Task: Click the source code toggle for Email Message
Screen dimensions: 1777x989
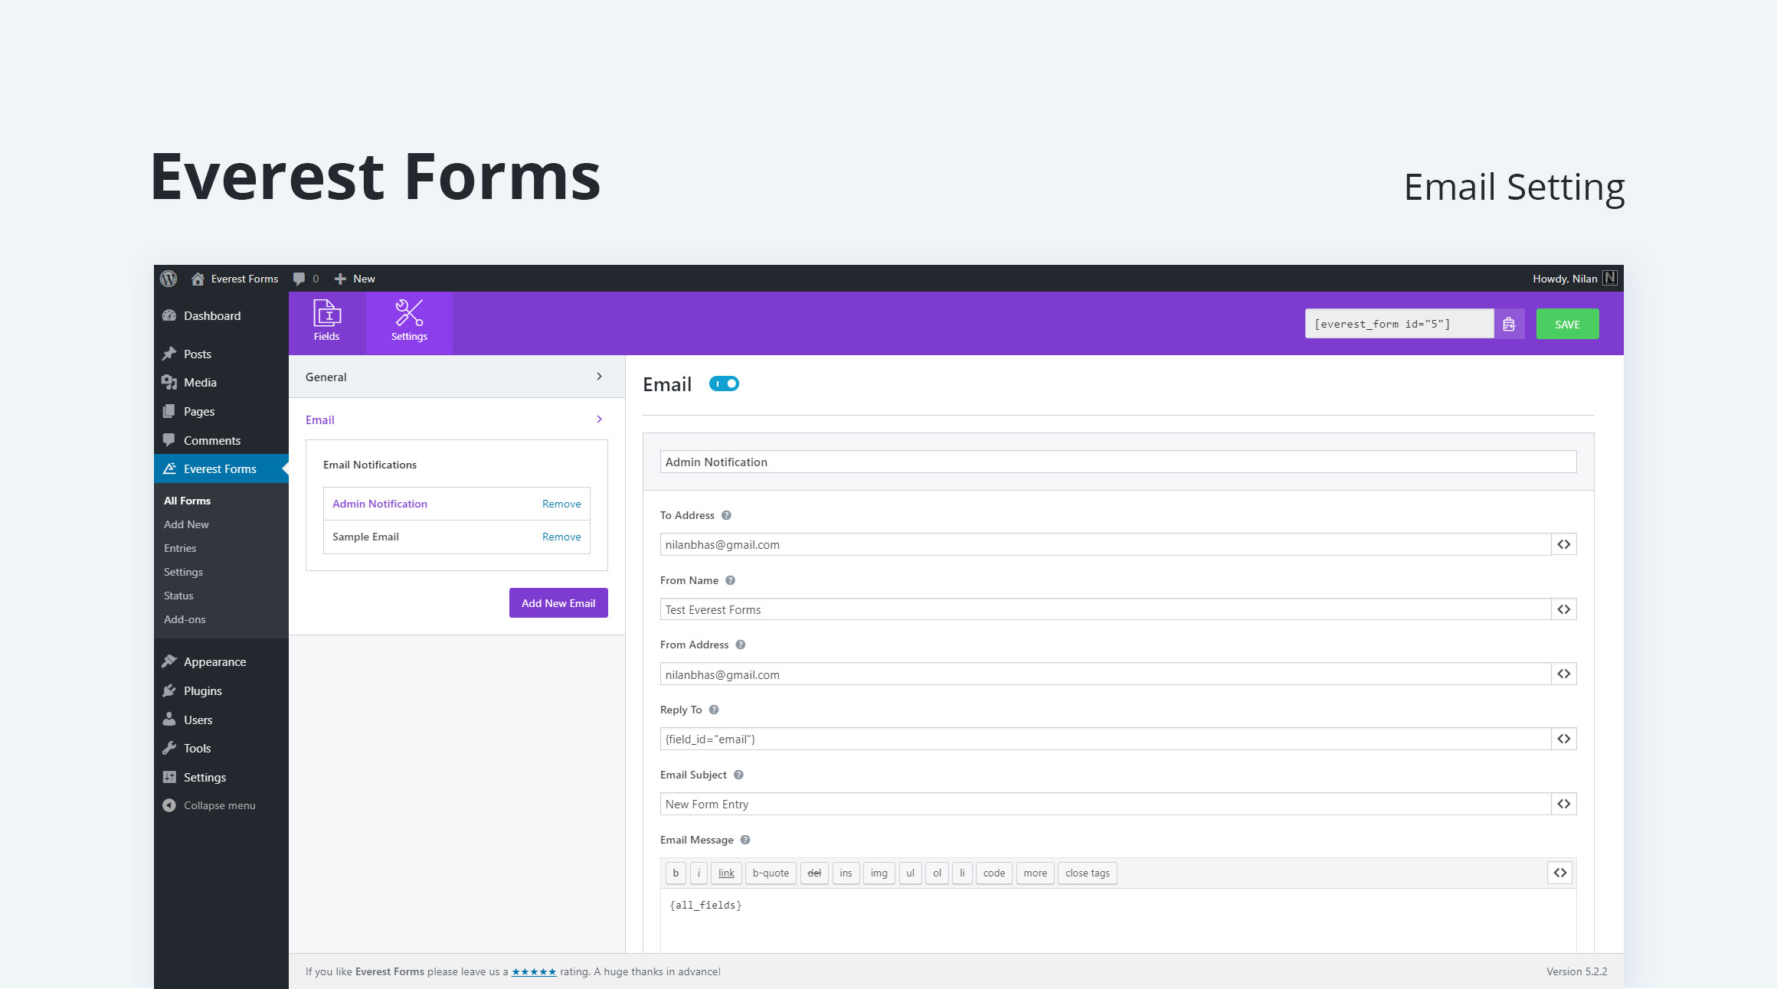Action: 1560,872
